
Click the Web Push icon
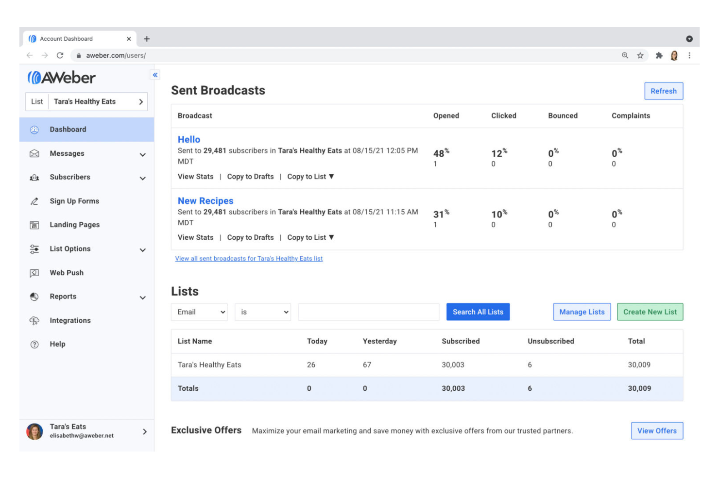(x=34, y=273)
